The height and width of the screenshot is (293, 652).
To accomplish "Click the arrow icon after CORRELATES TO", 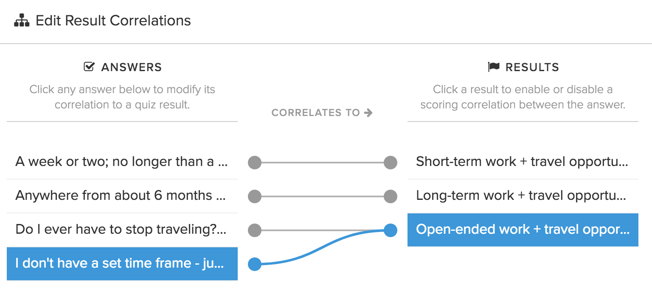I will [x=368, y=113].
